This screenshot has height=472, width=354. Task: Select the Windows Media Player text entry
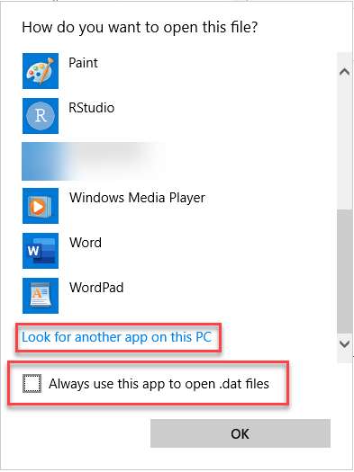click(137, 198)
